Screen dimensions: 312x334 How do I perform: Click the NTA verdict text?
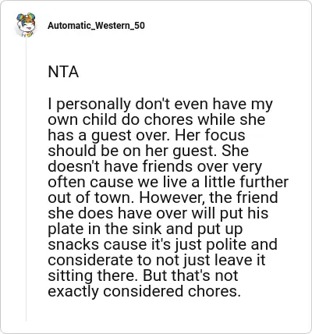click(x=63, y=72)
